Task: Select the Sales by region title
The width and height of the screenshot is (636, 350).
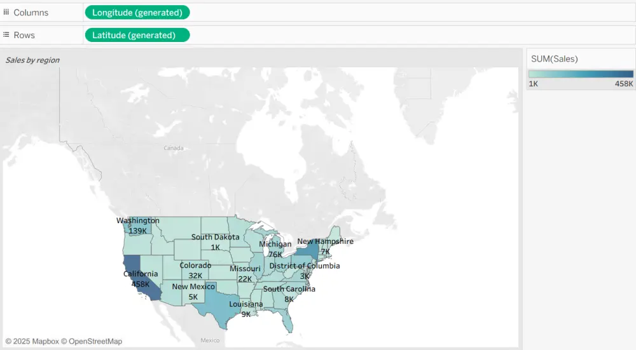Action: (32, 60)
